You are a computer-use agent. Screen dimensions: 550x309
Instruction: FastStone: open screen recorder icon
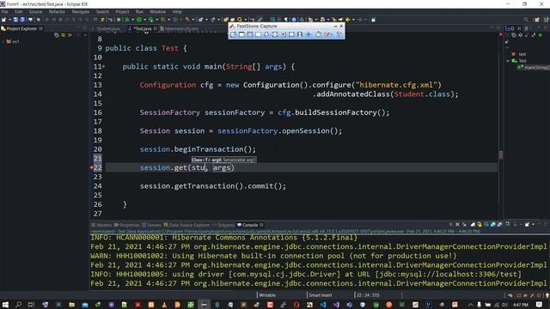click(300, 34)
